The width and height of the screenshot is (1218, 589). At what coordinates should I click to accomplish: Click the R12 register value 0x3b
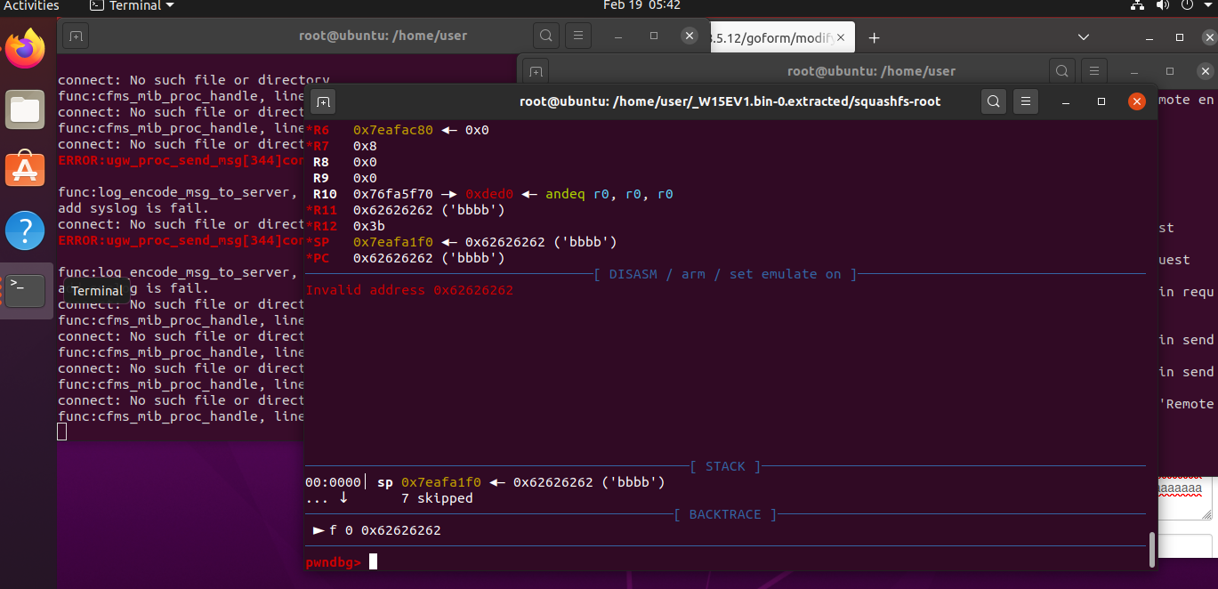point(369,226)
